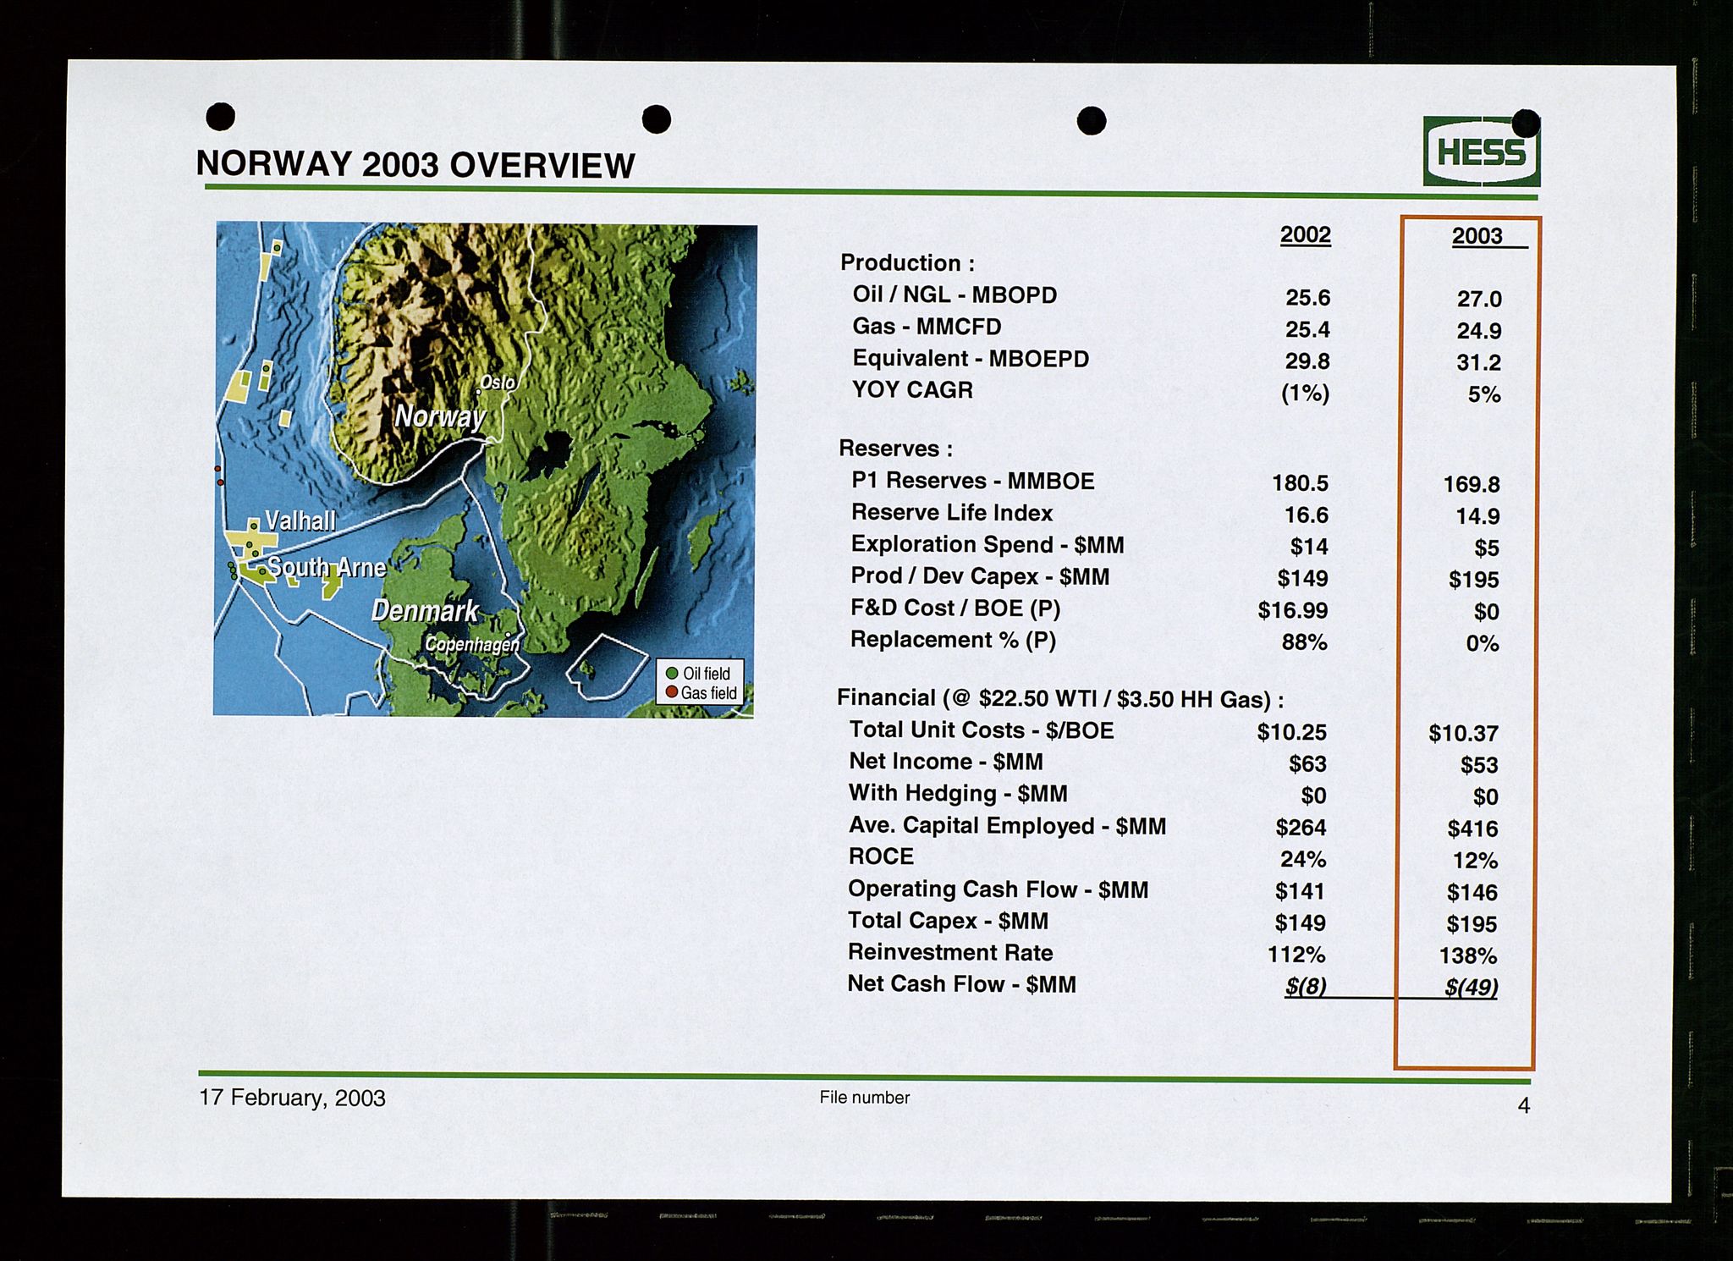Image resolution: width=1733 pixels, height=1261 pixels.
Task: Click the 31.2 equivalent 2003 value
Action: [x=1479, y=363]
